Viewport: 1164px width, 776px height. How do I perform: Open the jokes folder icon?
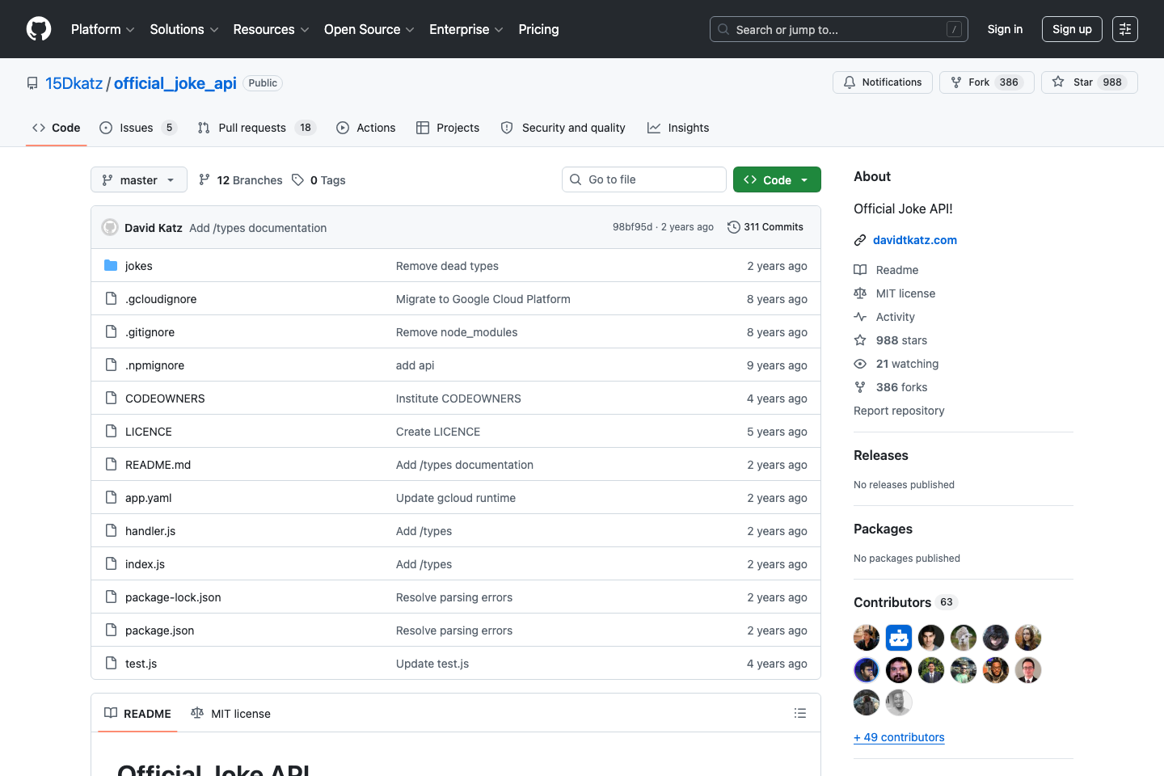(x=111, y=265)
